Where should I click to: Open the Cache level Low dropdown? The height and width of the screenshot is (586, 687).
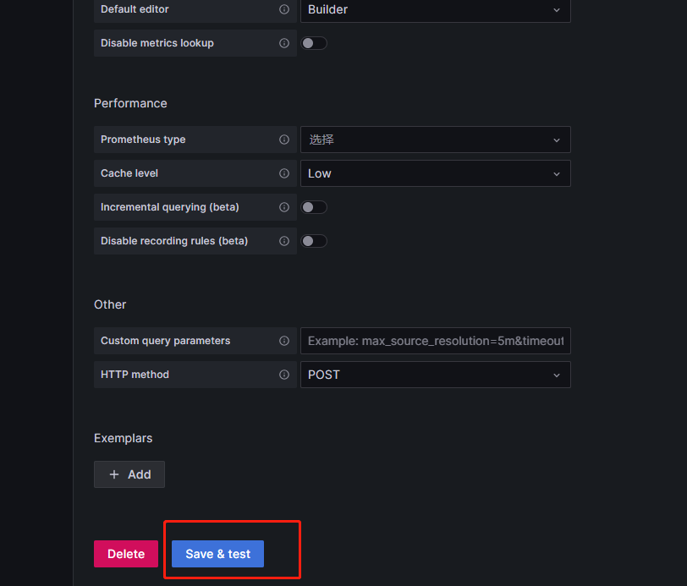click(435, 173)
